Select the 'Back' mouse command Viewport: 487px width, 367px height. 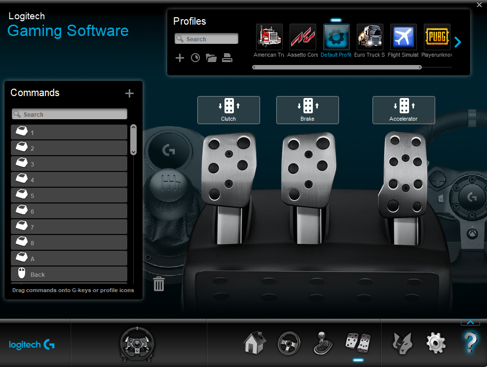pos(69,274)
